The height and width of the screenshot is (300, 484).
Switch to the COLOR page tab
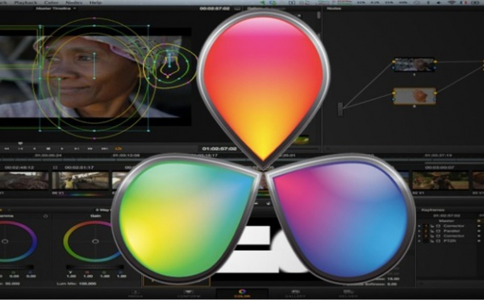242,294
